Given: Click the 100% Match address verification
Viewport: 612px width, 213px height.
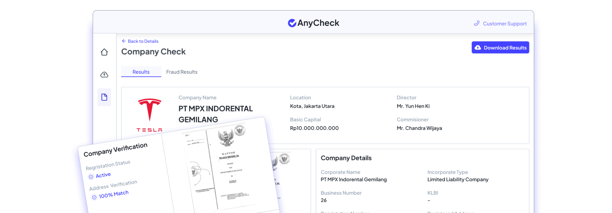Looking at the screenshot, I should pos(113,195).
